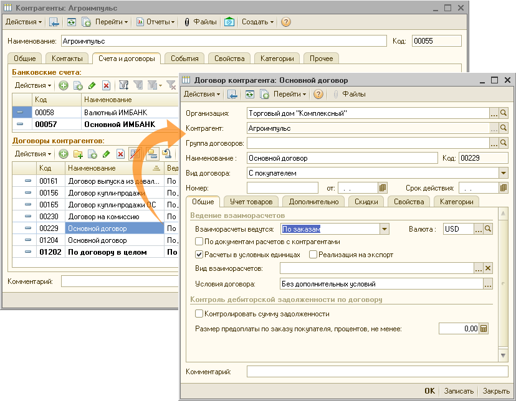
Task: Click Номер input field in contract window
Action: 282,188
